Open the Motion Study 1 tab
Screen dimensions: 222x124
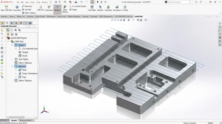click(x=26, y=120)
